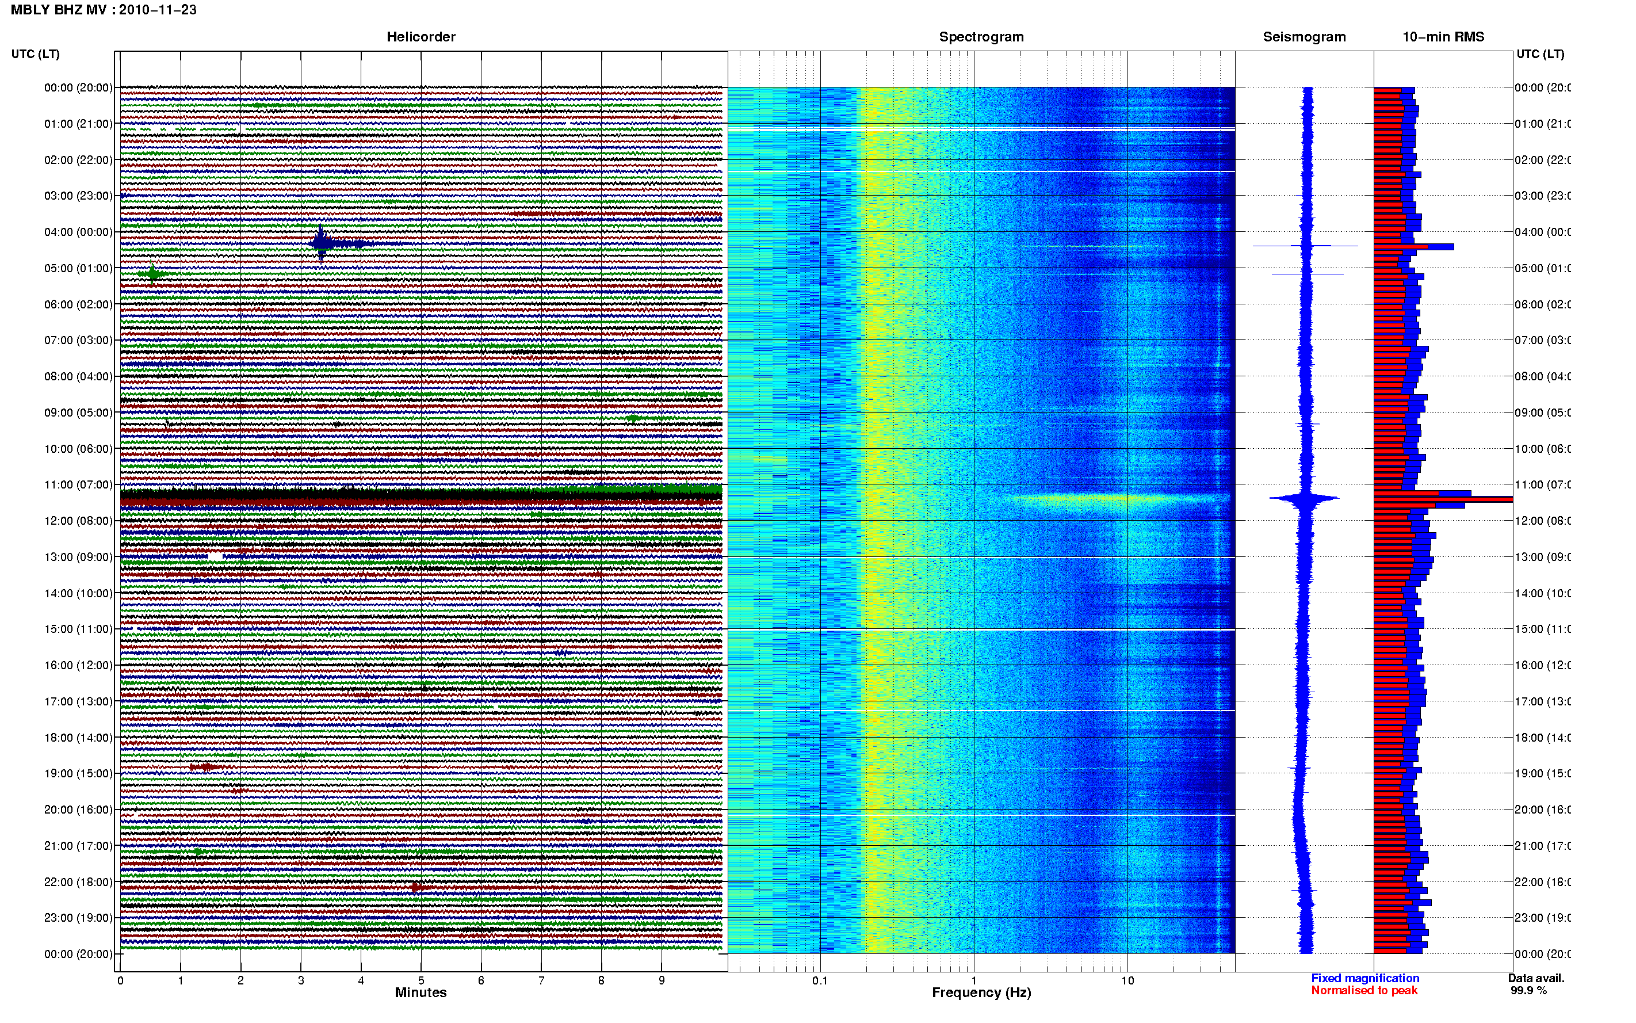Click the '10-min RMS' panel heading
Viewport: 1636px width, 1023px height.
point(1443,37)
